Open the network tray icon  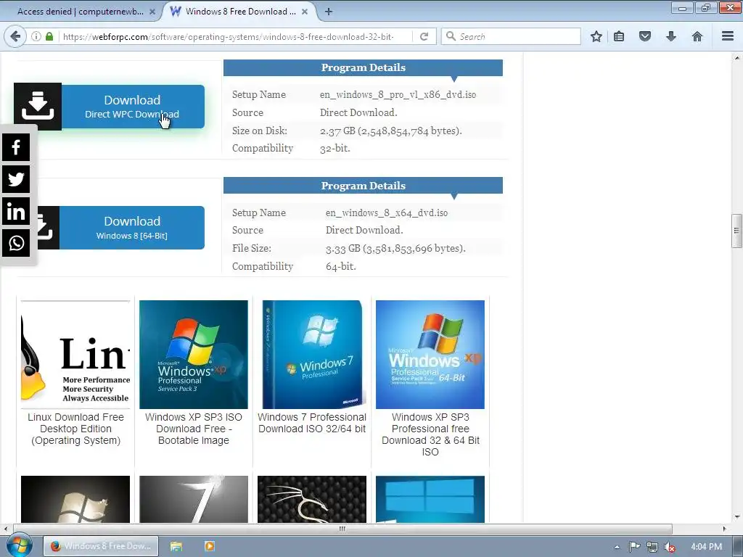tap(652, 547)
